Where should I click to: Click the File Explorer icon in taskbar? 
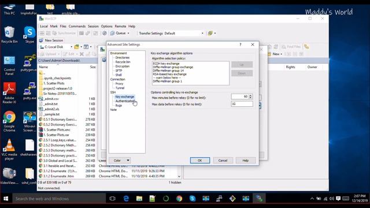[139, 199]
